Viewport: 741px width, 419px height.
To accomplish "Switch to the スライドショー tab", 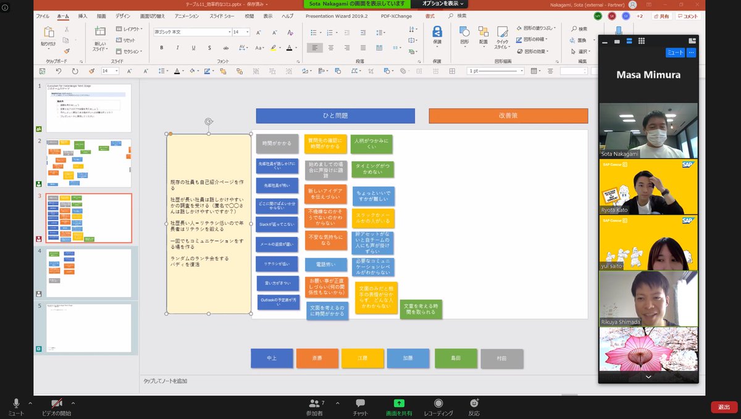I will [222, 15].
